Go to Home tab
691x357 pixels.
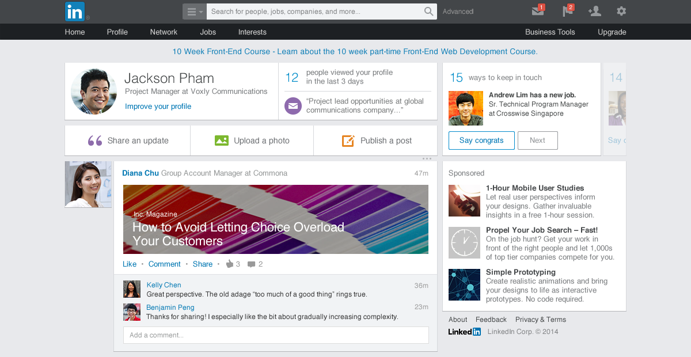pos(75,32)
